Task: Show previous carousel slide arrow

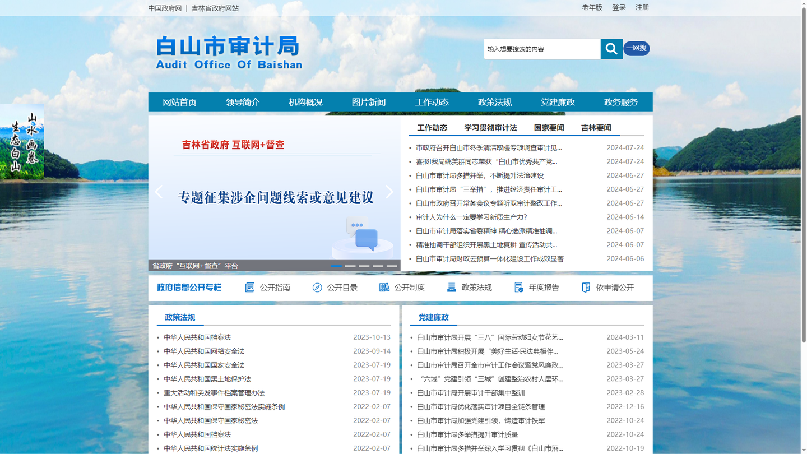Action: coord(159,192)
